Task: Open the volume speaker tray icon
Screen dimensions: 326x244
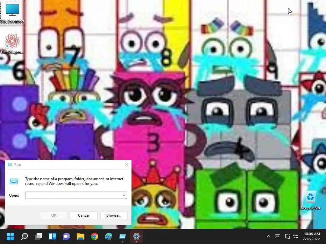Action: click(x=295, y=236)
